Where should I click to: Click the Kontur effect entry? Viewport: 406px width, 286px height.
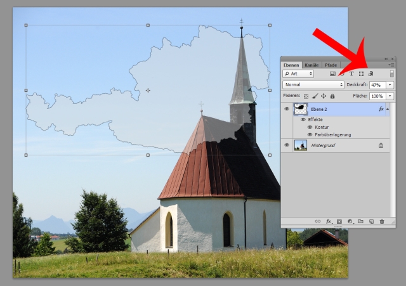[x=322, y=127]
